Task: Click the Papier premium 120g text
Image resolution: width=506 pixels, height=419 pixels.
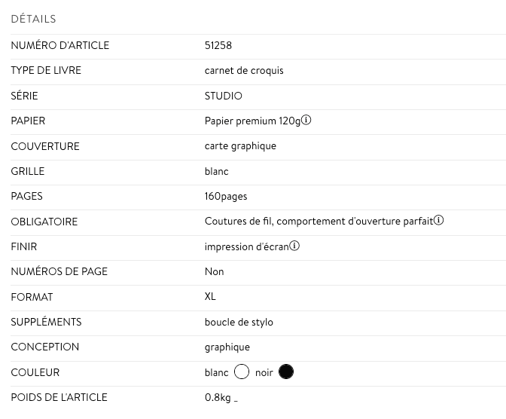Action: coord(252,121)
